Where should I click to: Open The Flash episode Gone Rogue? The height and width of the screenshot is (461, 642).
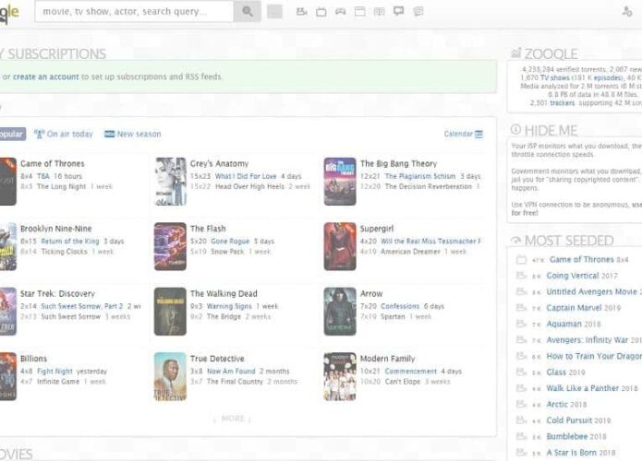pos(230,242)
